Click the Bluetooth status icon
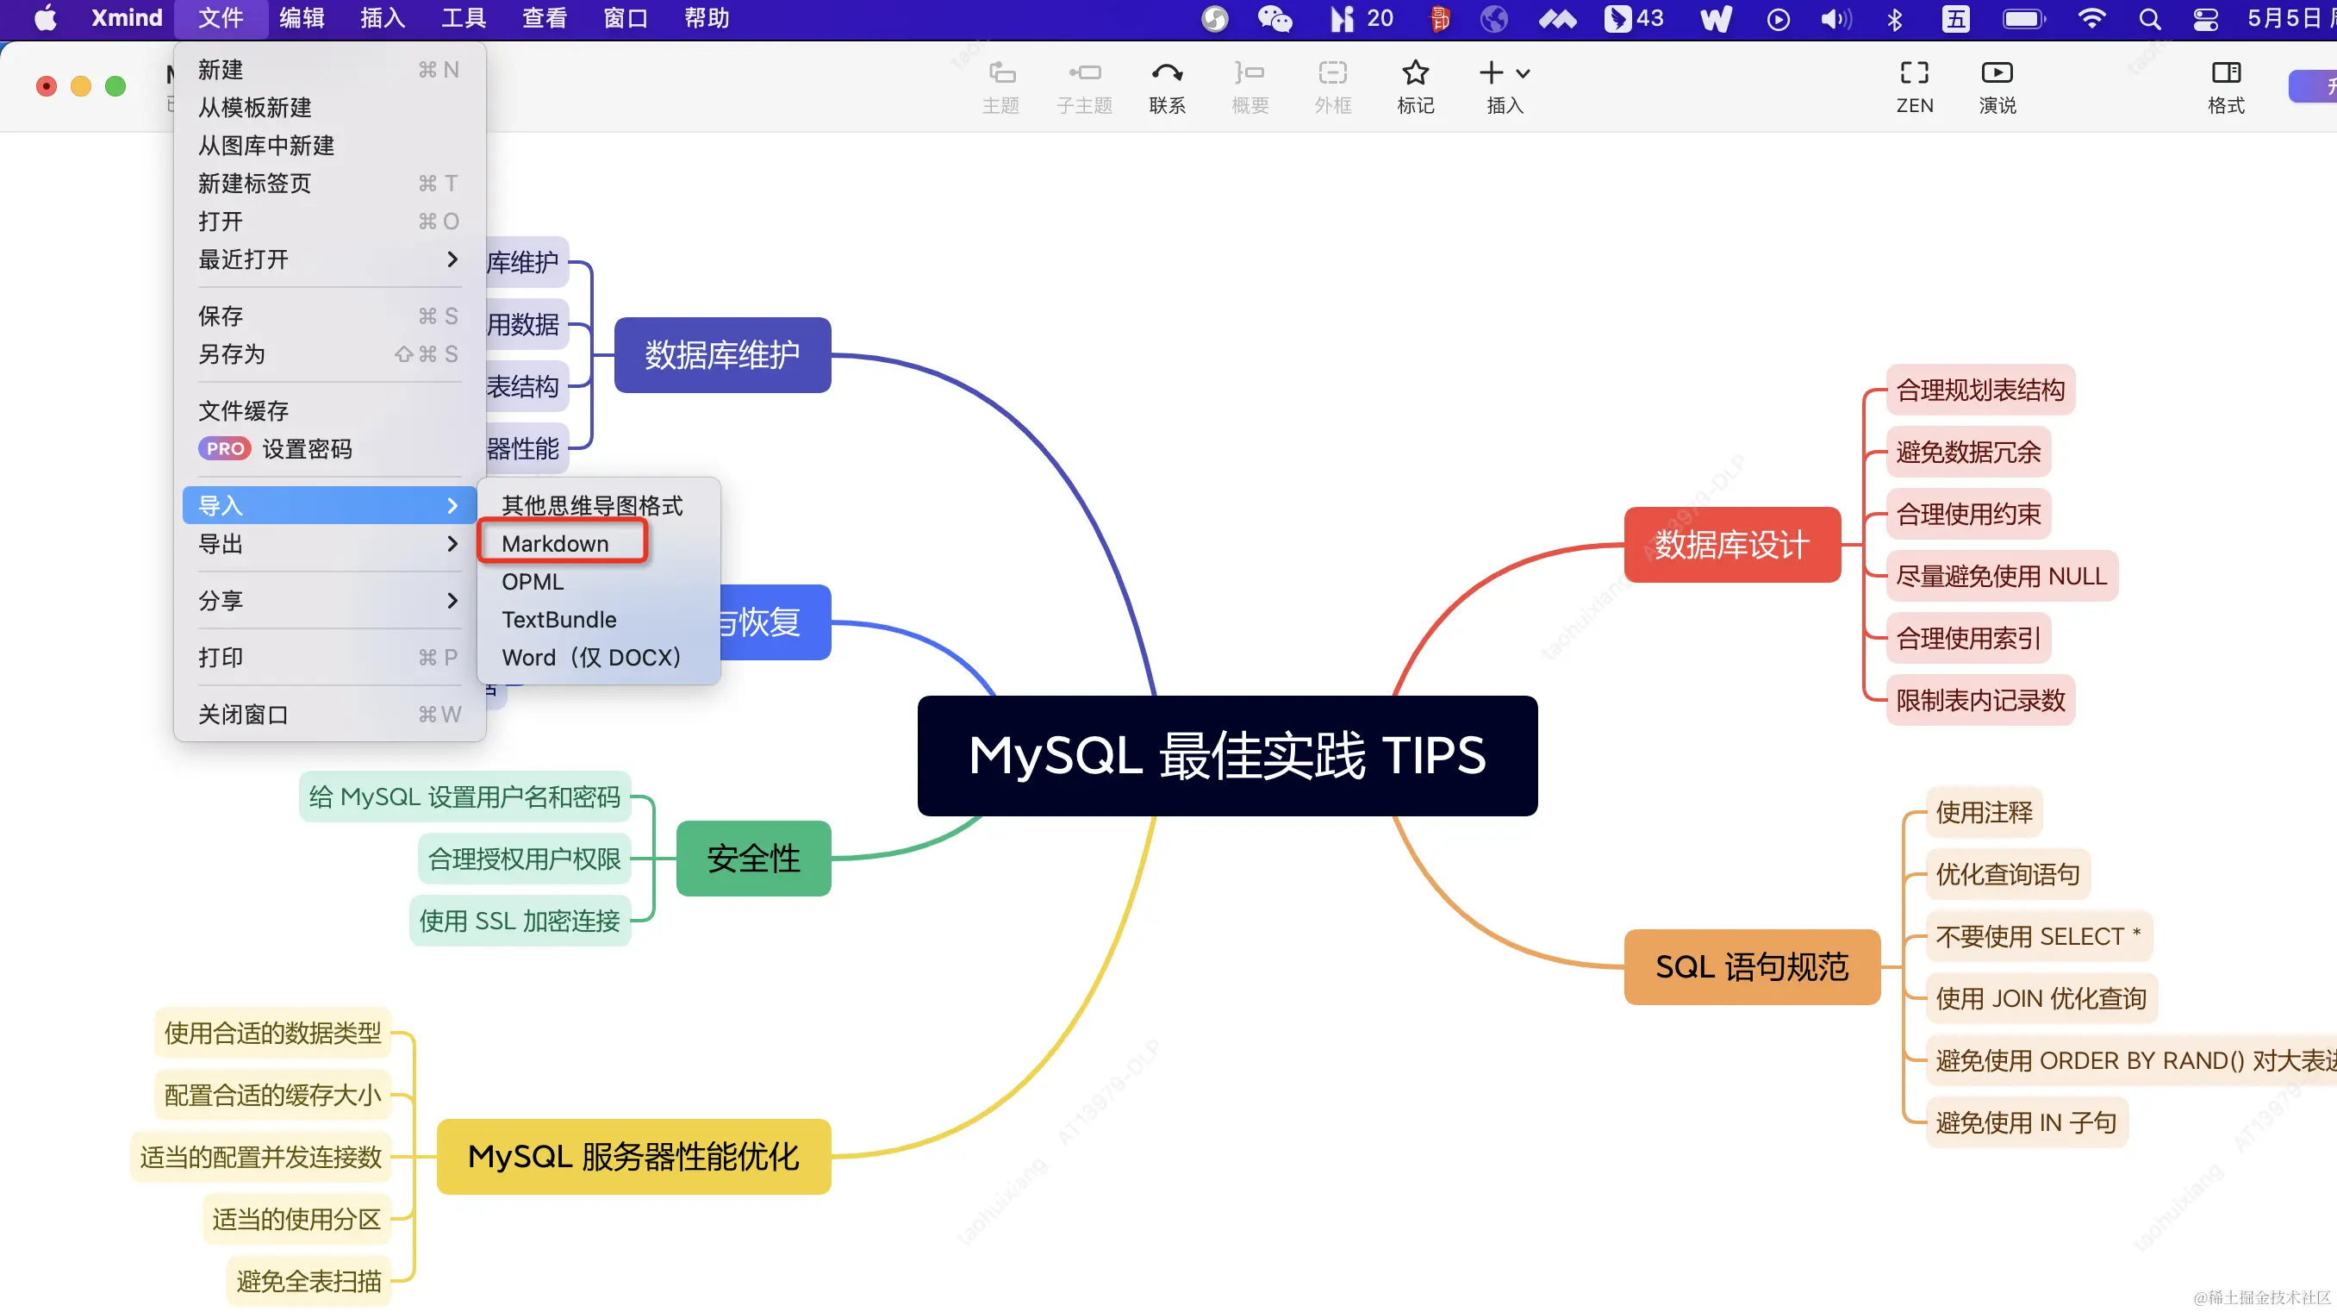This screenshot has height=1312, width=2337. click(1894, 18)
